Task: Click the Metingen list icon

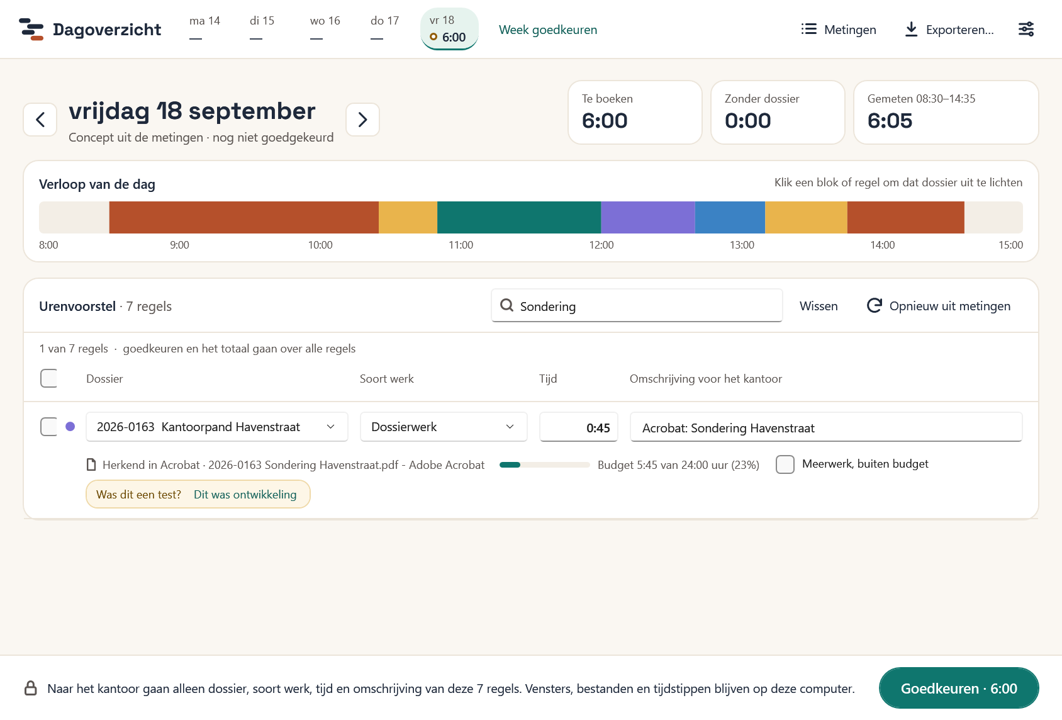Action: pos(809,29)
